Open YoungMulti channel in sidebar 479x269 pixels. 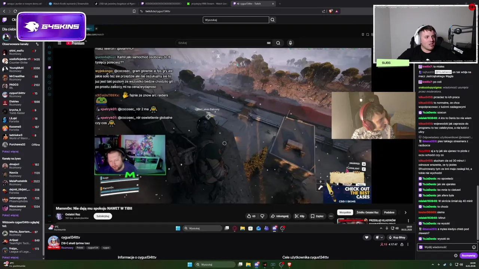[22, 69]
